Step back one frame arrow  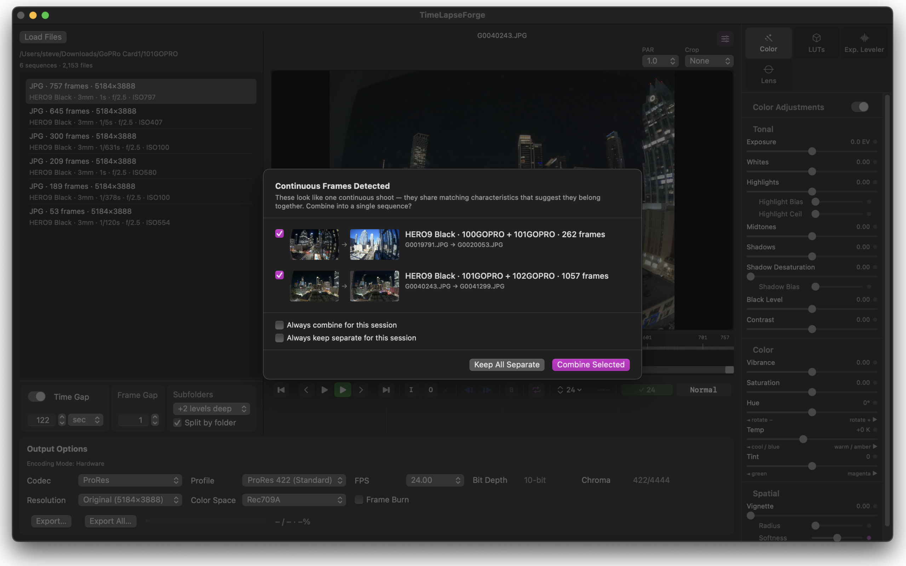306,390
